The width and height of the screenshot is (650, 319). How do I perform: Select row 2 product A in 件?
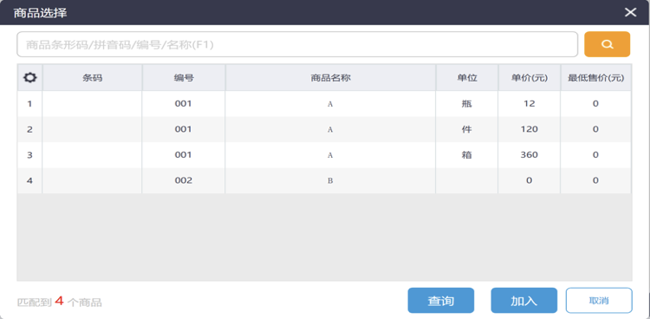[325, 129]
